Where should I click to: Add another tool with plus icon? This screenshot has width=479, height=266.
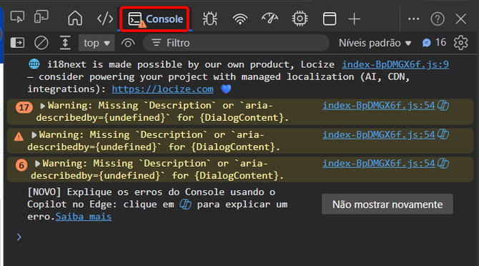pos(355,19)
